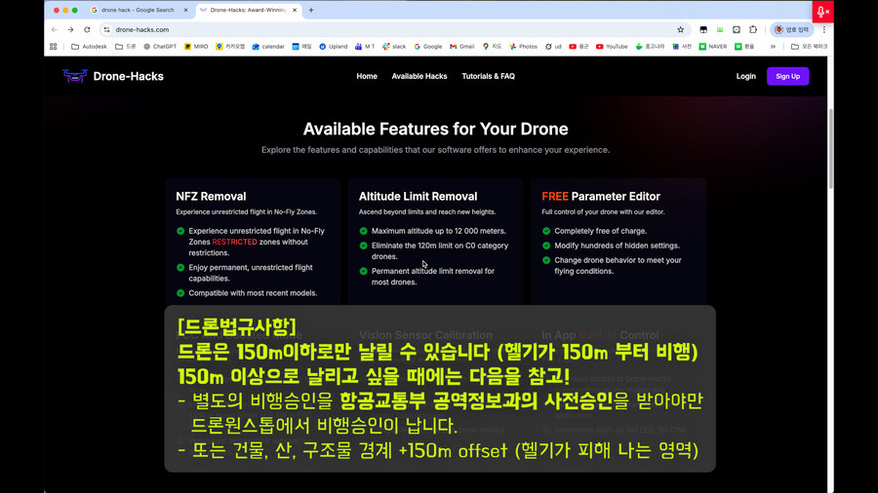This screenshot has width=878, height=493.
Task: Open the 사전 dictionary bookmark
Action: (x=682, y=47)
